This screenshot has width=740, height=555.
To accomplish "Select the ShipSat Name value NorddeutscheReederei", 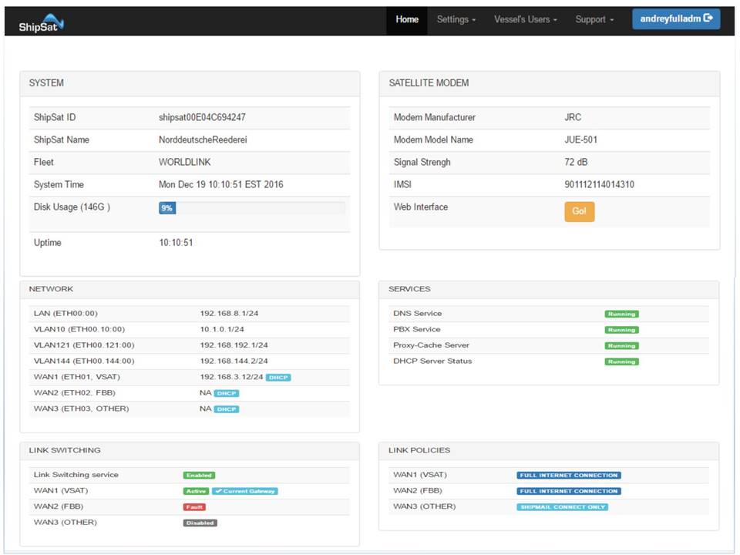I will tap(203, 140).
